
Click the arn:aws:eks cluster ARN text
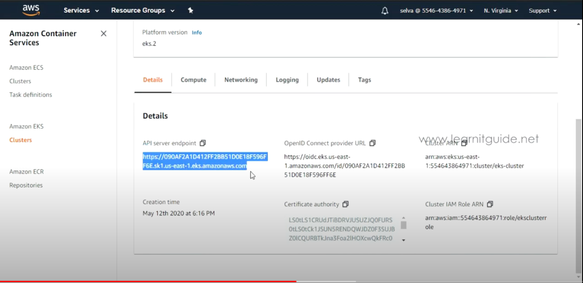[474, 161]
